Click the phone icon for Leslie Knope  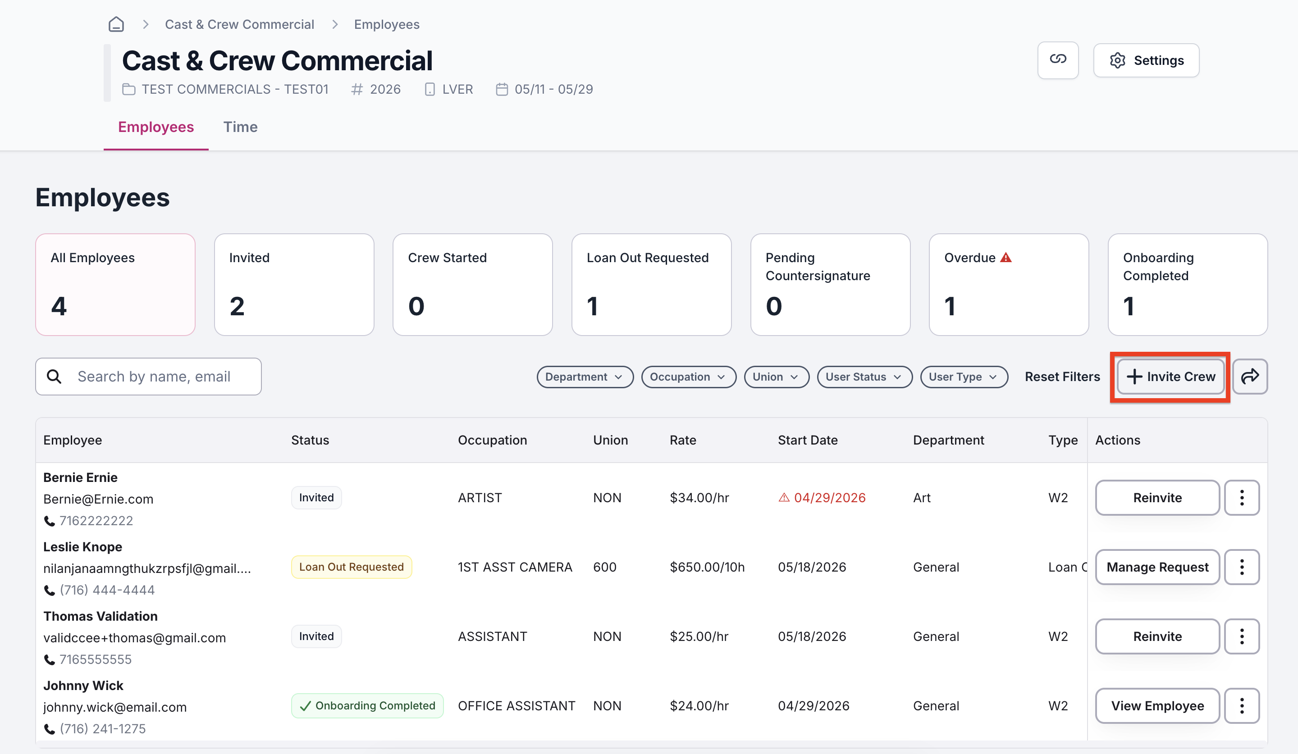(x=50, y=590)
